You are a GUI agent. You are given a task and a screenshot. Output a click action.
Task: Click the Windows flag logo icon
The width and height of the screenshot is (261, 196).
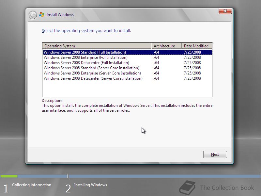pyautogui.click(x=42, y=14)
